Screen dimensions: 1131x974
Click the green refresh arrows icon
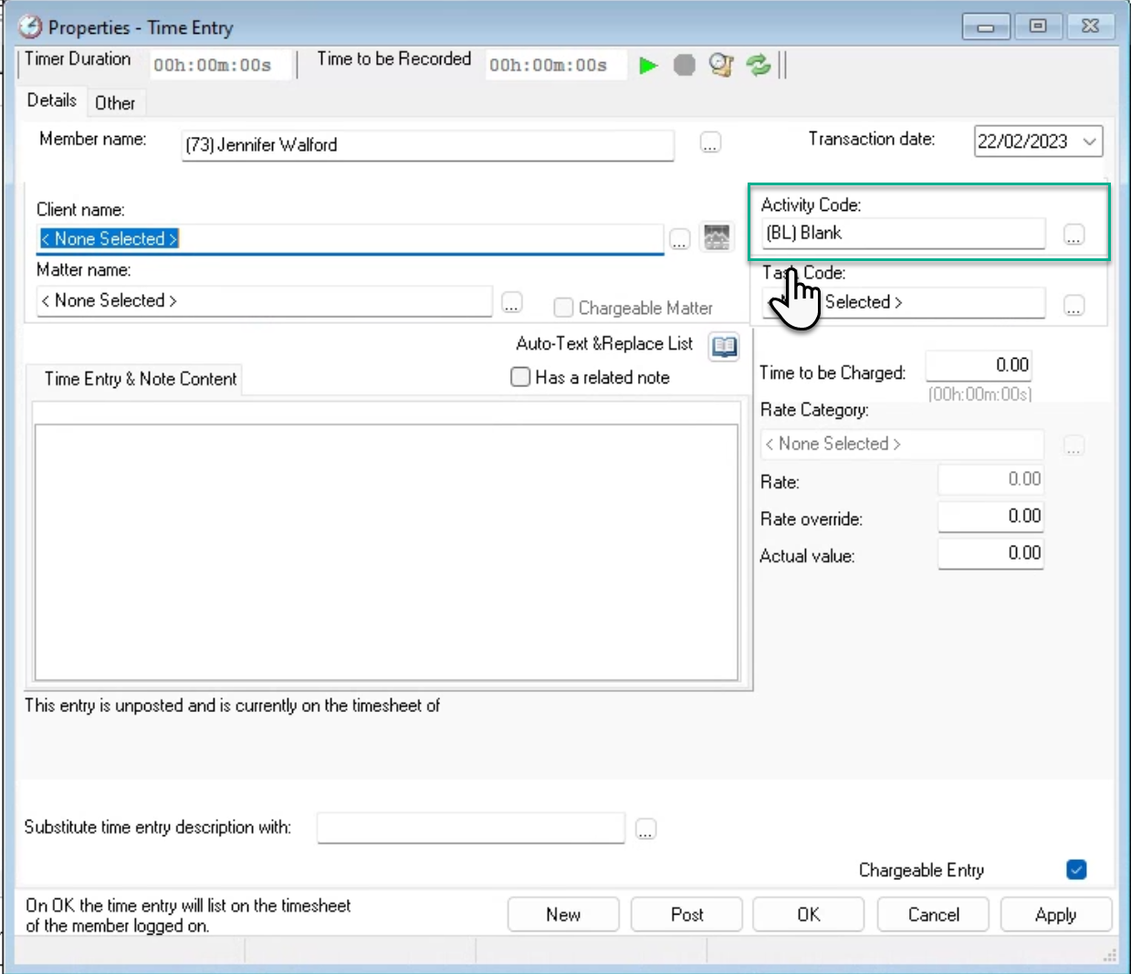(x=759, y=66)
